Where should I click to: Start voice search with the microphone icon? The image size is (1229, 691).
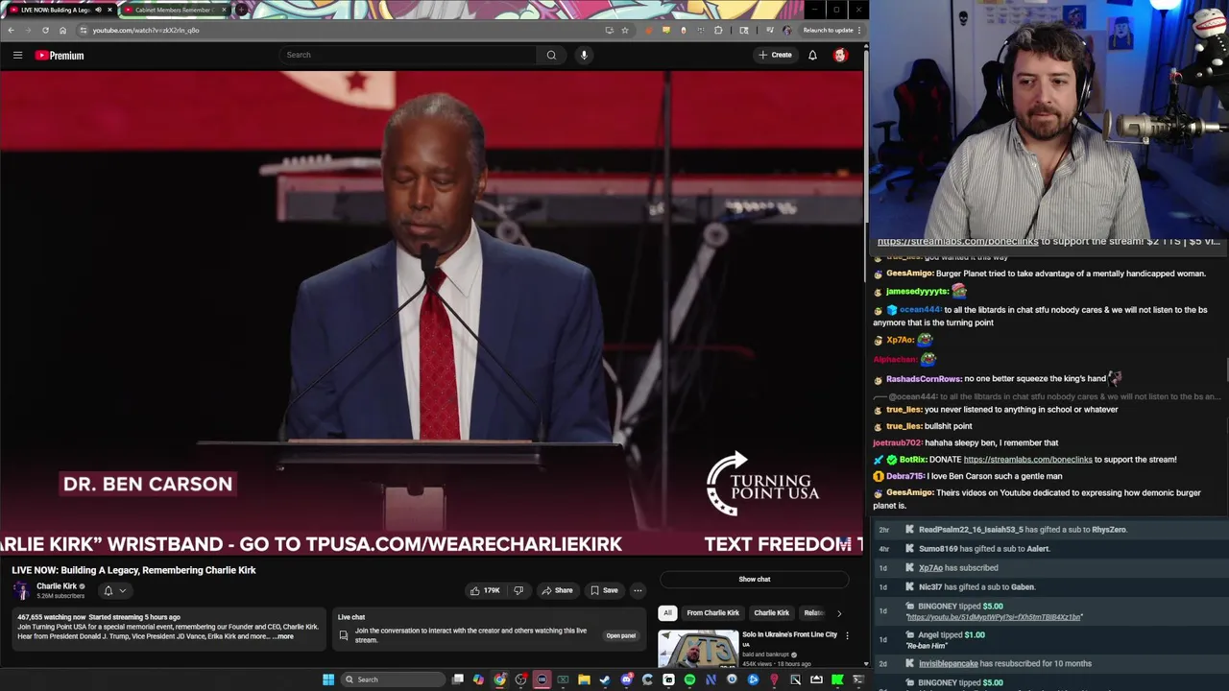pos(584,55)
